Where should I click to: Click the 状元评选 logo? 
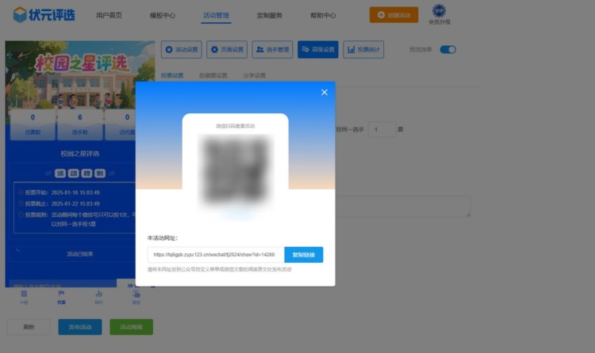(44, 14)
